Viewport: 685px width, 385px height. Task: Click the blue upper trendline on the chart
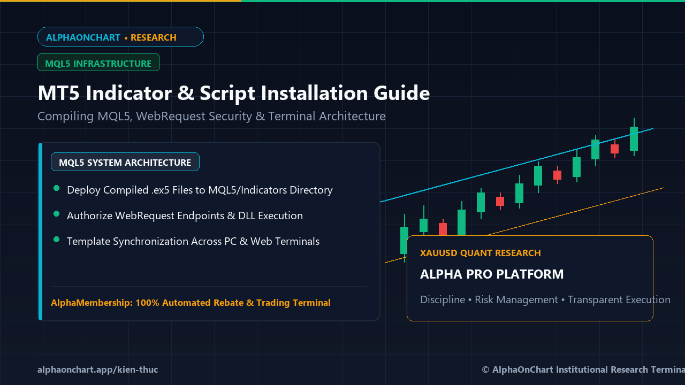tap(517, 165)
